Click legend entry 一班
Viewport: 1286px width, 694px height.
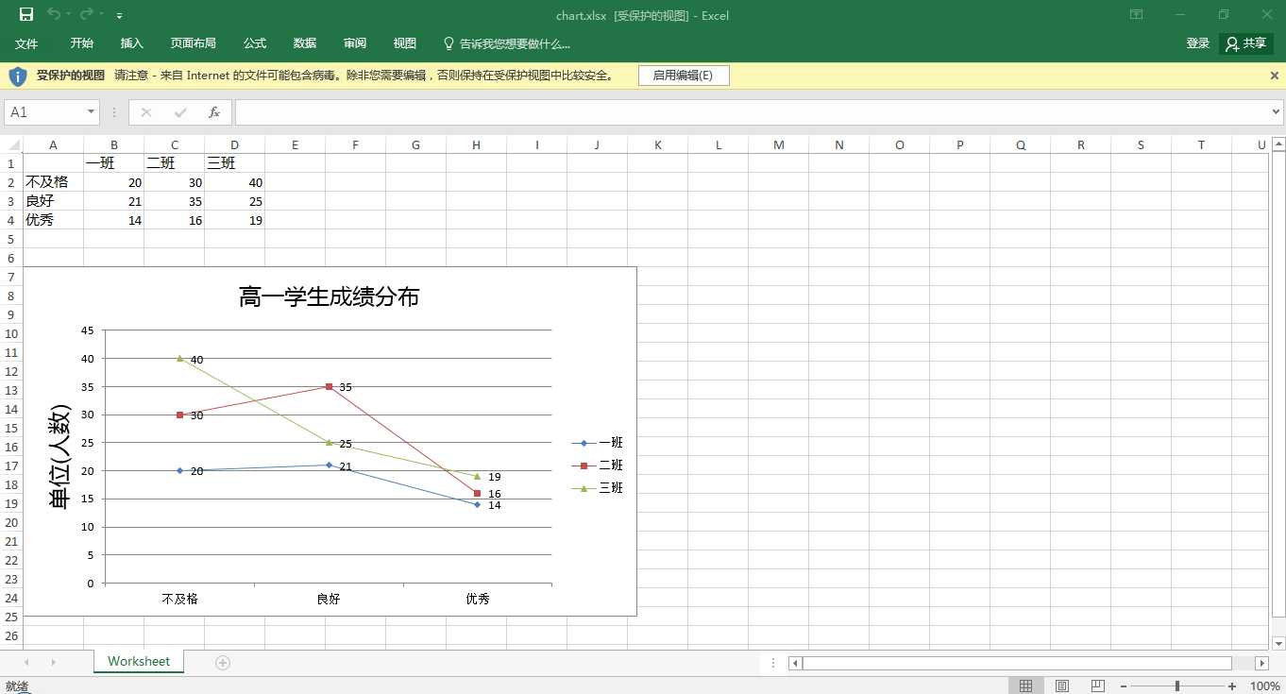tap(598, 443)
